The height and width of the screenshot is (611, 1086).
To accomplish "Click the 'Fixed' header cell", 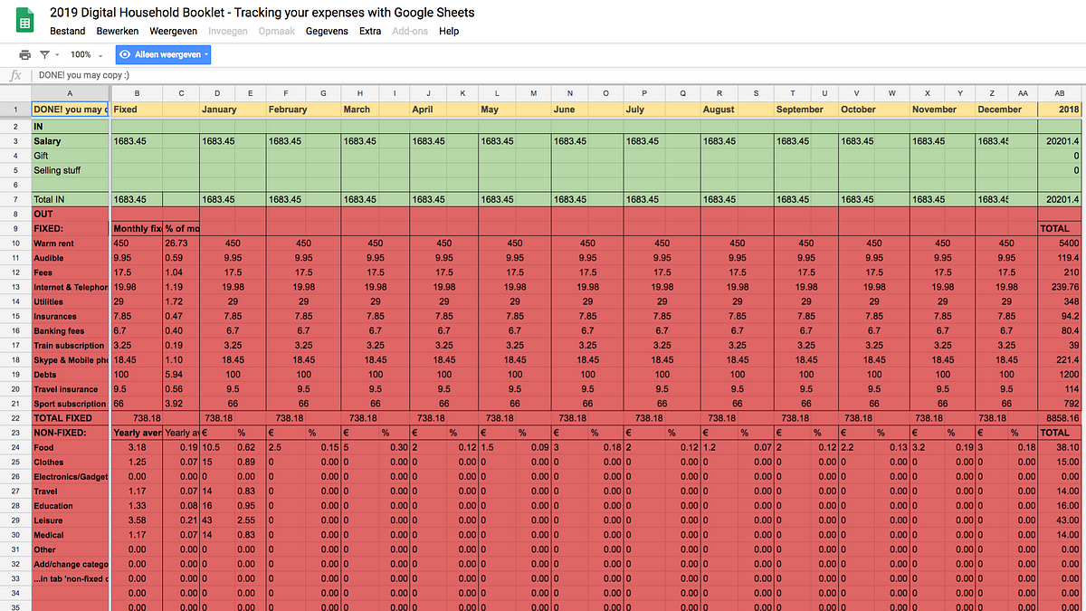I will pos(137,110).
